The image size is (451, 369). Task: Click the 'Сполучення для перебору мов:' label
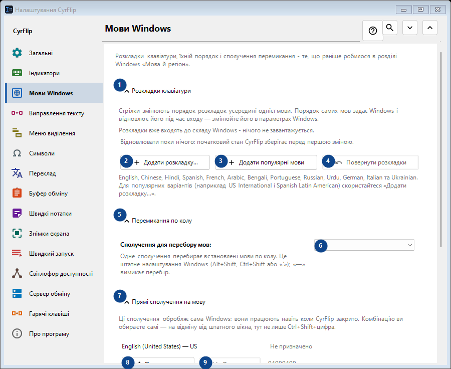pyautogui.click(x=166, y=245)
